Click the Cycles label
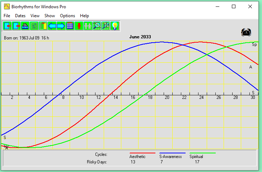 101,154
